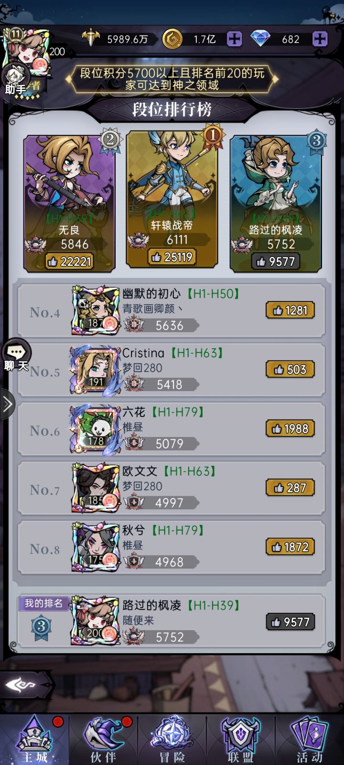
Task: Like 六花 with 1988 thumbs-up
Action: click(290, 428)
